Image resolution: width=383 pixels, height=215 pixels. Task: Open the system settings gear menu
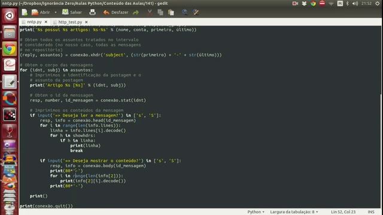pos(378,4)
